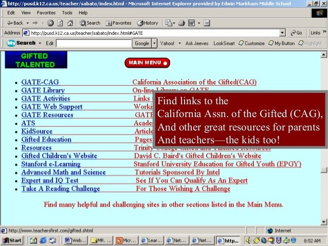
Task: Click the vertical scrollbar thumb
Action: pos(323,170)
